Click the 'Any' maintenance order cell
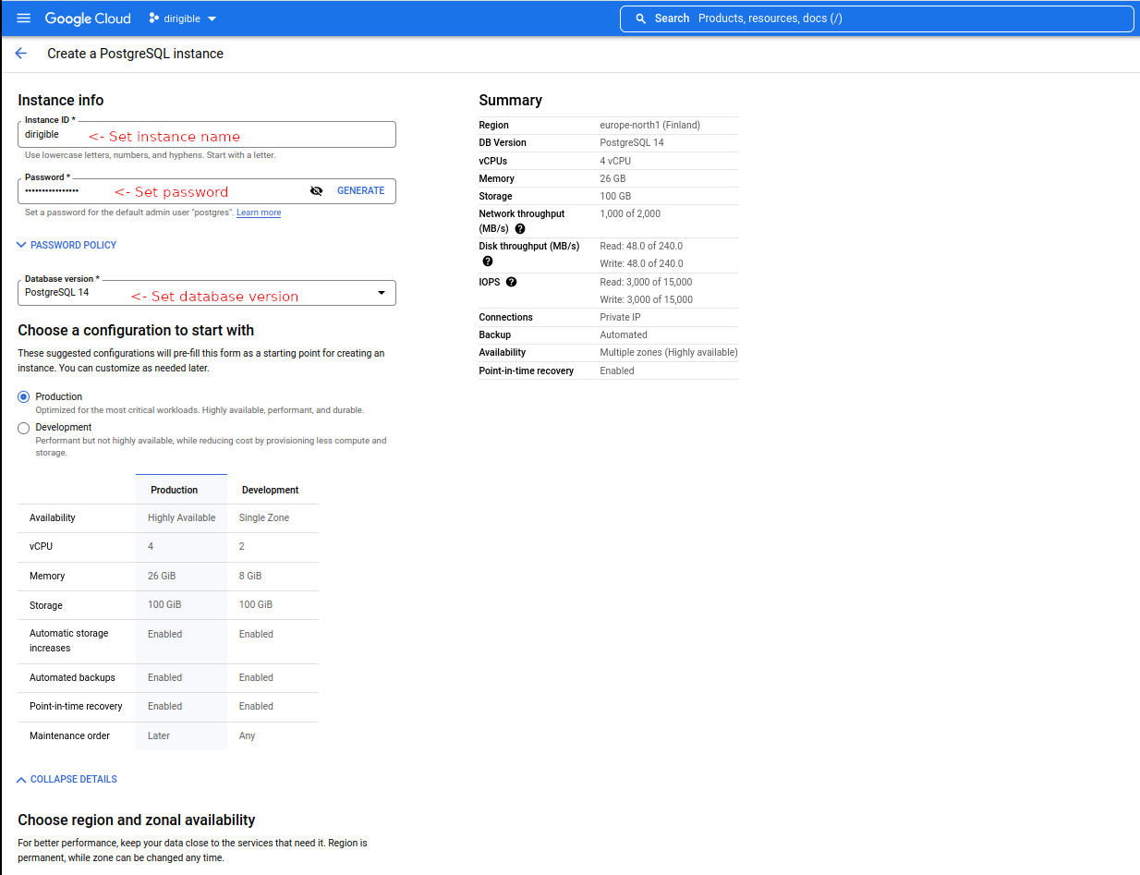Screen dimensions: 1140x875 [x=247, y=735]
